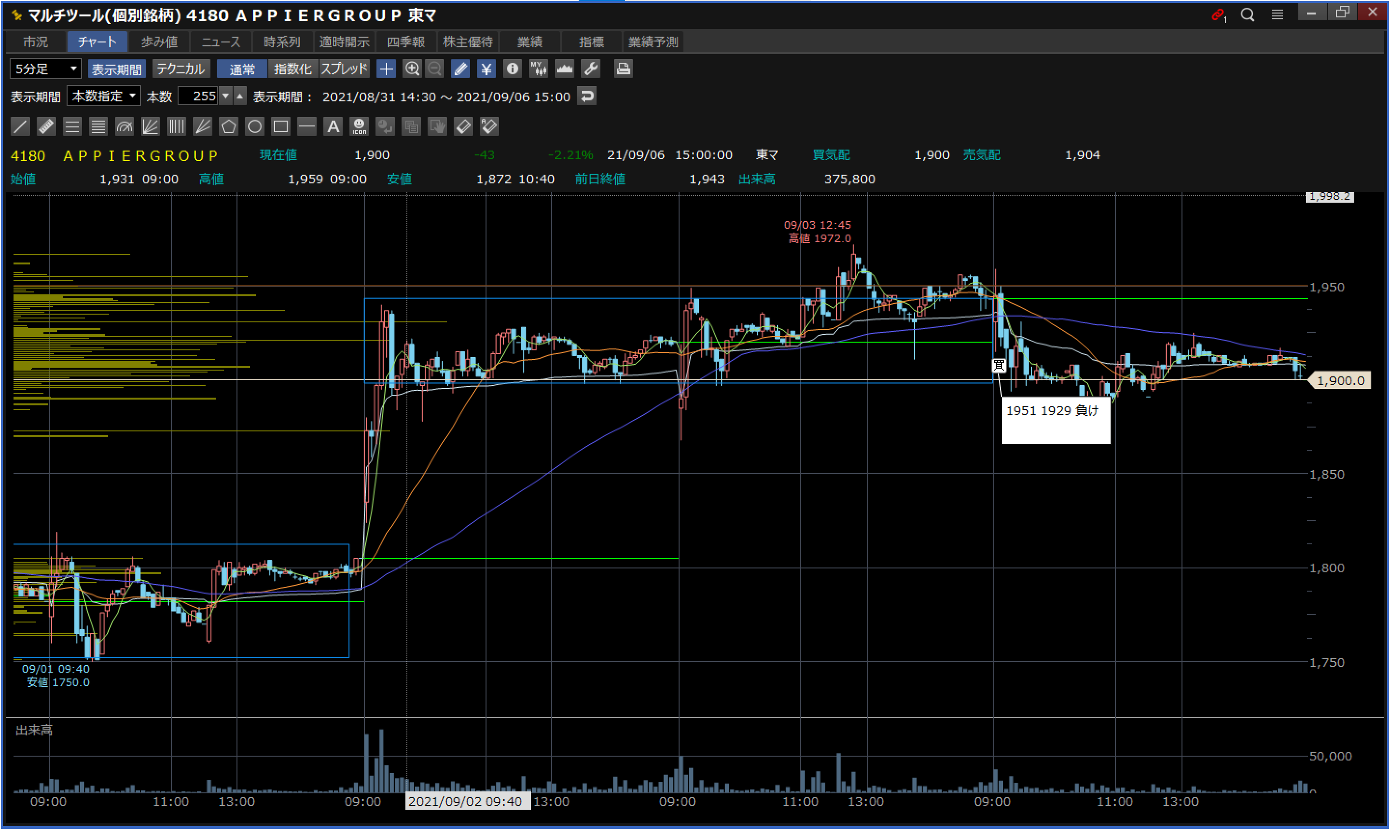The height and width of the screenshot is (830, 1390).
Task: Click the 本数 input field showing 255
Action: 198,96
